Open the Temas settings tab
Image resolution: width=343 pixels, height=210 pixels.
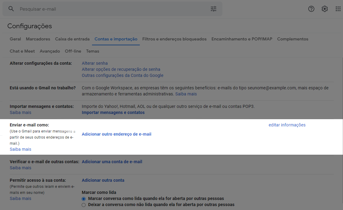click(x=93, y=51)
